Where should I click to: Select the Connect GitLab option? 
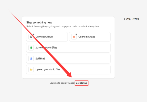[x=90, y=37]
